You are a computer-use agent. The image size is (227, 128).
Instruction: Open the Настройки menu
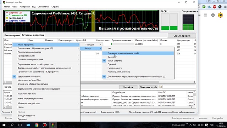24,7
